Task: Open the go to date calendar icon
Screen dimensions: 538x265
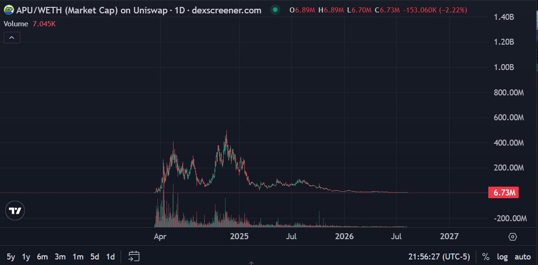Action: pyautogui.click(x=134, y=256)
